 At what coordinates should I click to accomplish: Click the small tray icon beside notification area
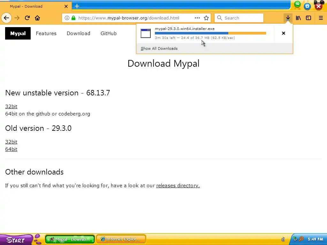pos(283,239)
